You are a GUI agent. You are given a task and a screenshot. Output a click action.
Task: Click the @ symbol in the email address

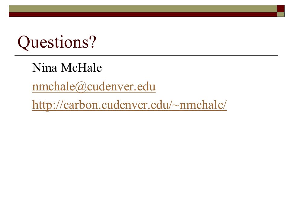tap(81, 87)
